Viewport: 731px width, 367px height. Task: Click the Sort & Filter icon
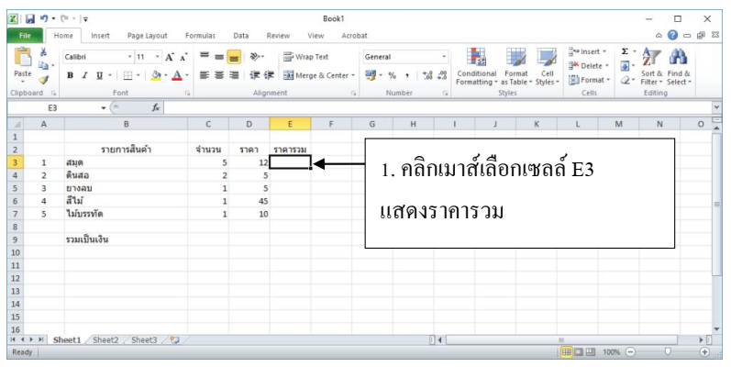coord(653,66)
